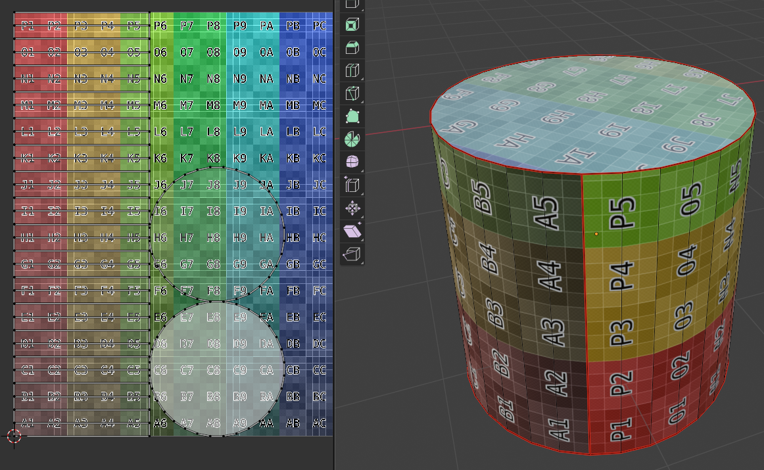764x470 pixels.
Task: Pick the Shear tool
Action: point(352,231)
